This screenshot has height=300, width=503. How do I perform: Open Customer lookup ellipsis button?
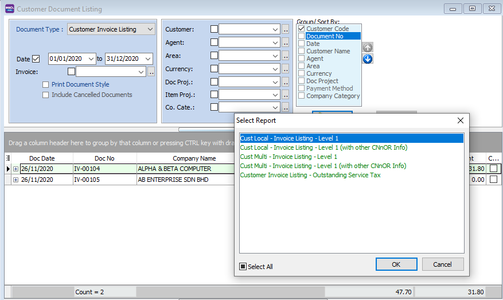(x=285, y=29)
